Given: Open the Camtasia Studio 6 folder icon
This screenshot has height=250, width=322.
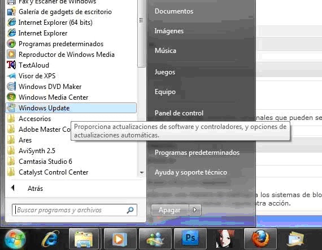Looking at the screenshot, I should (x=11, y=161).
